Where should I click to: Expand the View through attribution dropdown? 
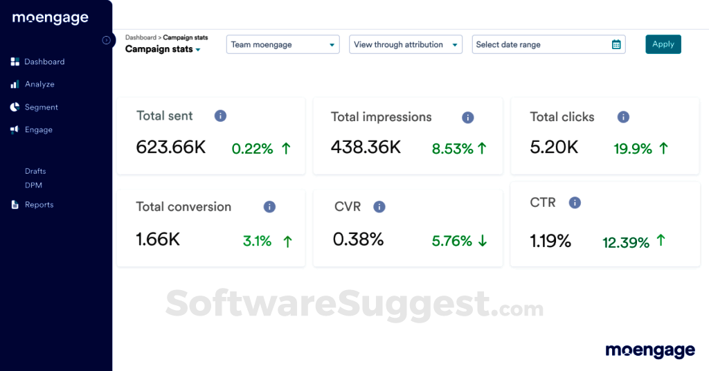click(x=405, y=44)
